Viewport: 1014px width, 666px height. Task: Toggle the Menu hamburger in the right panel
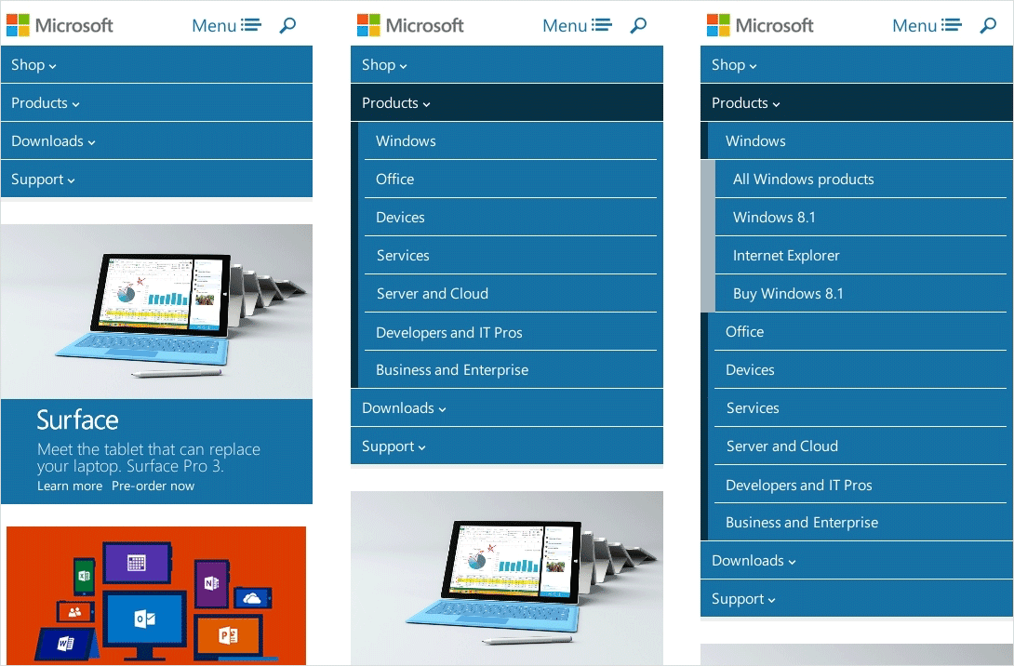tap(927, 25)
